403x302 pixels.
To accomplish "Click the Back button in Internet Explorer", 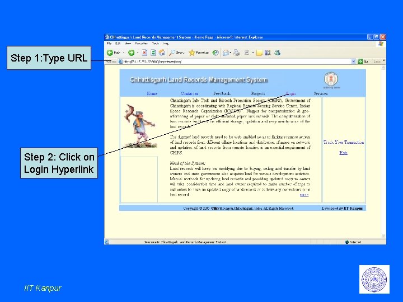I will pos(113,53).
